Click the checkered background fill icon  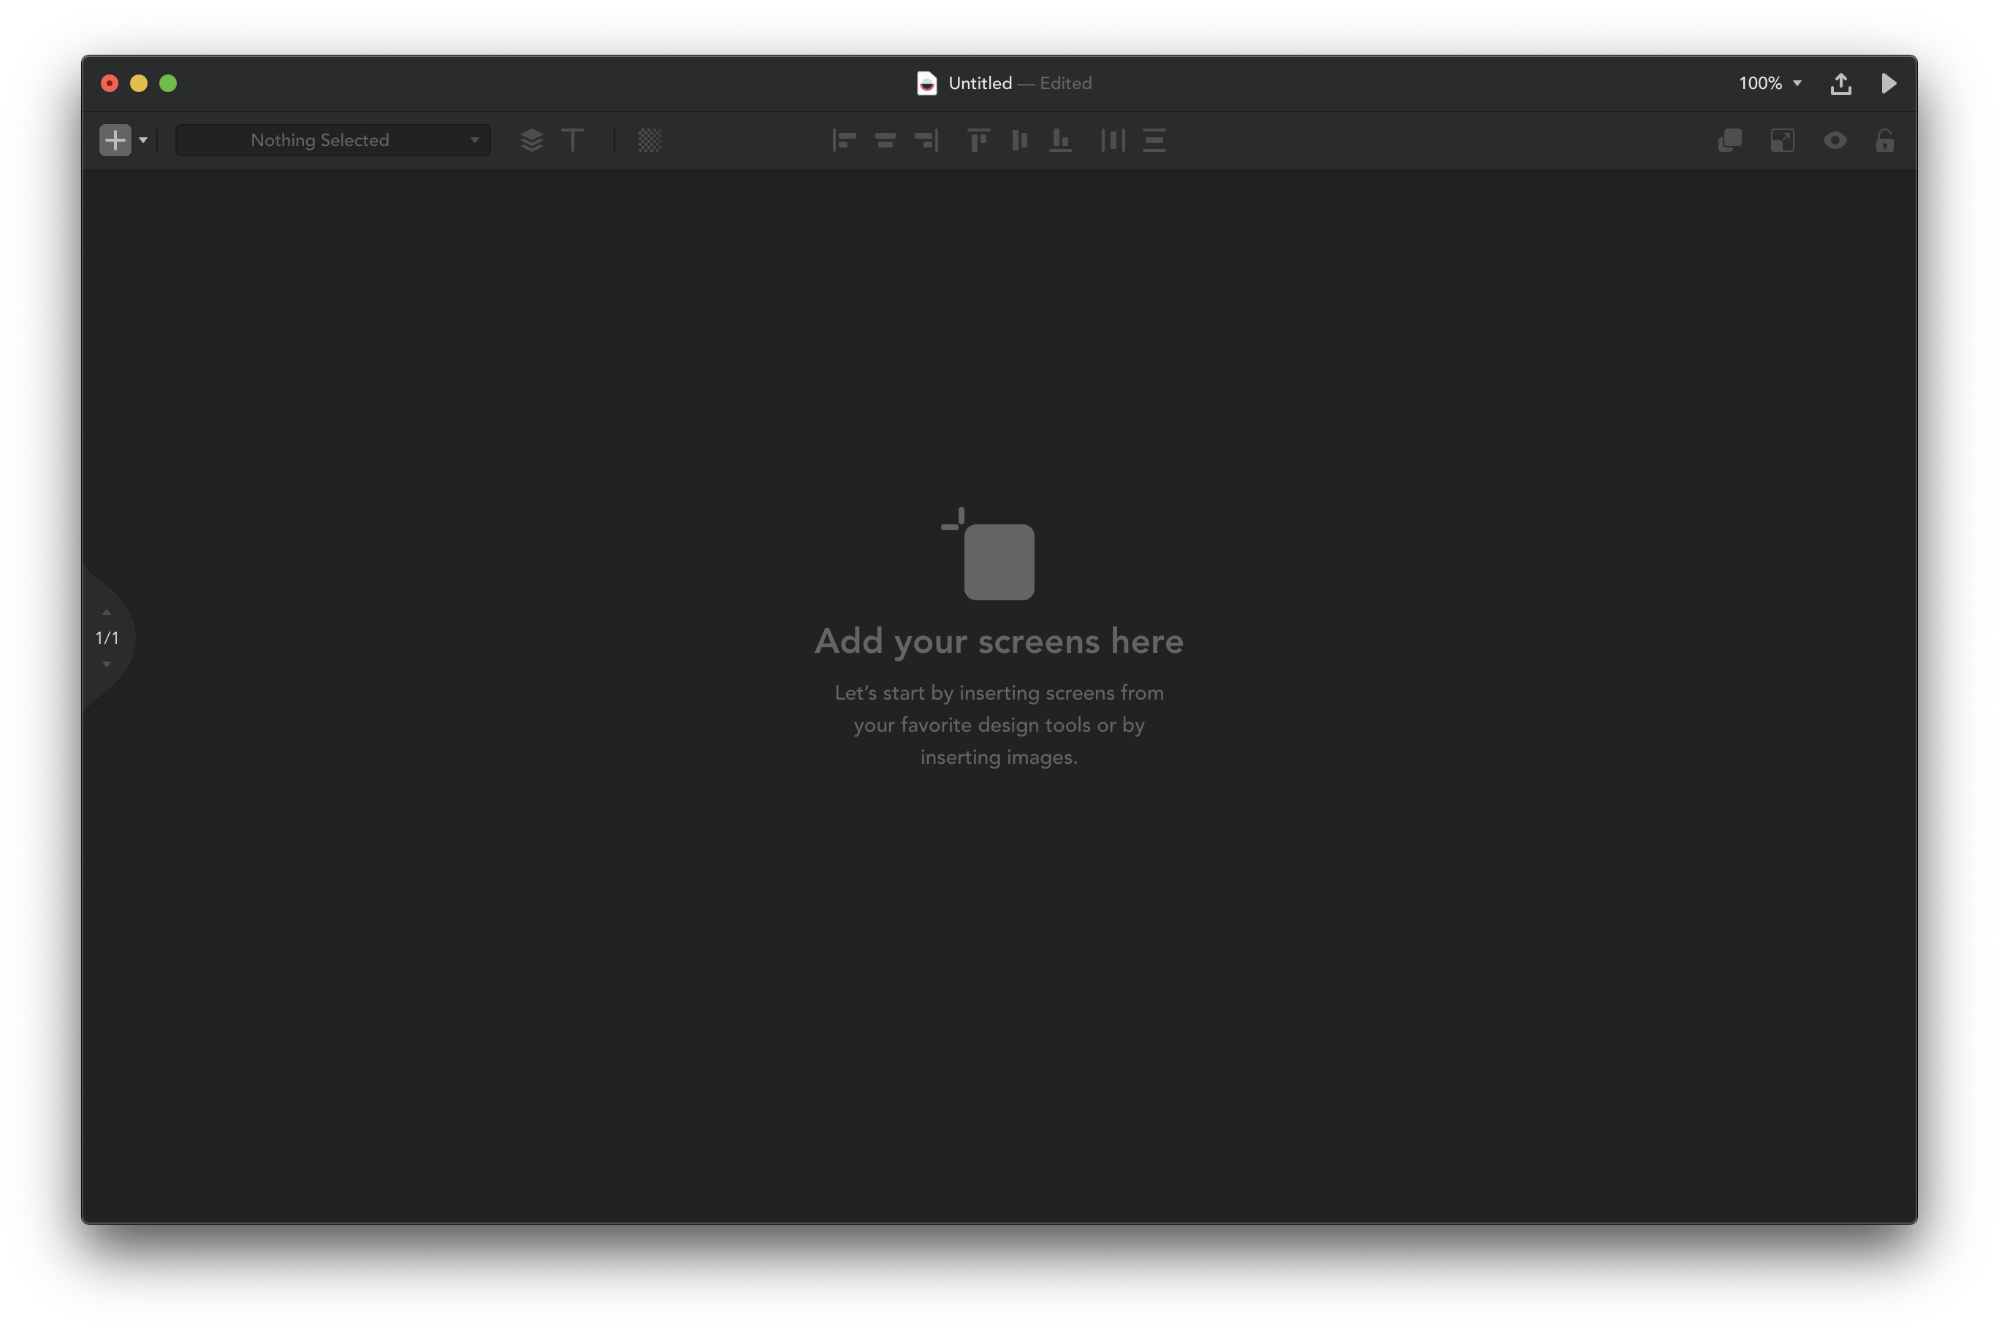point(650,140)
